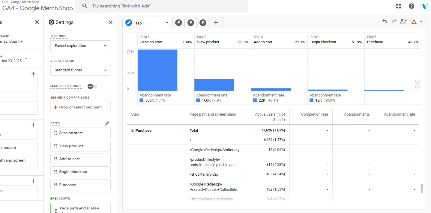Click the 22K abandonment color swatch
This screenshot has height=213, width=431.
pyautogui.click(x=255, y=100)
